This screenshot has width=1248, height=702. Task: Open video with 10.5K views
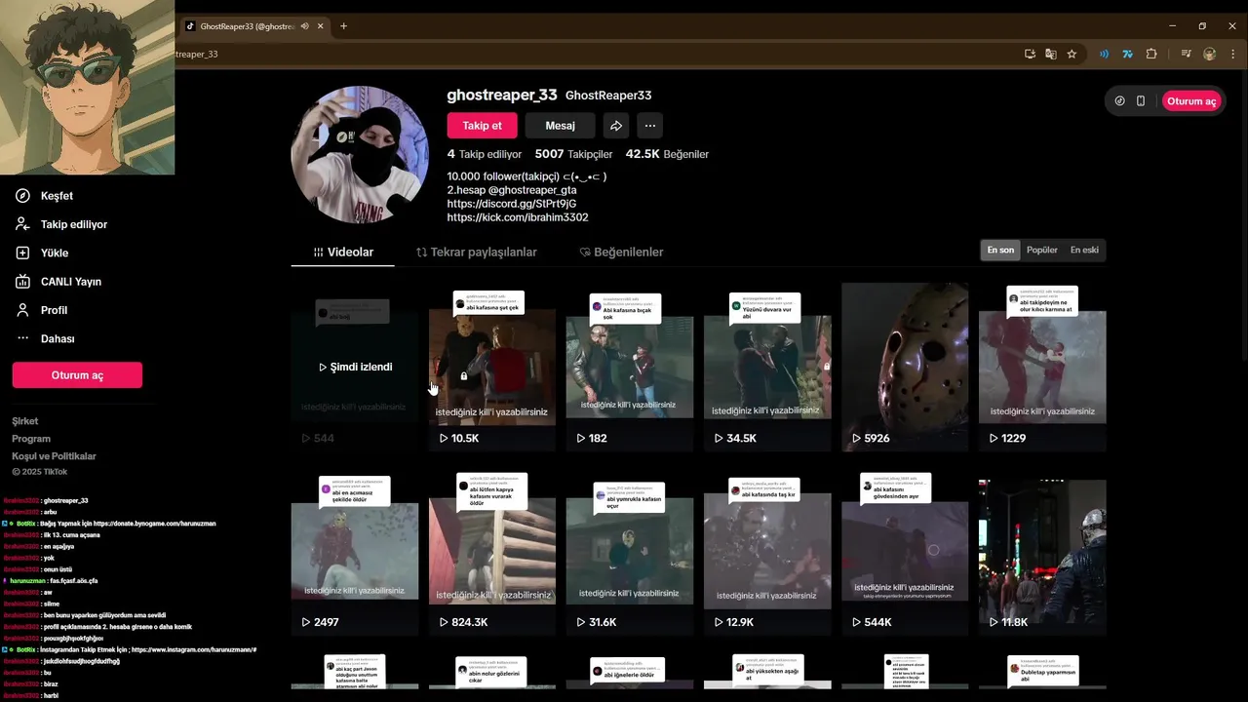pyautogui.click(x=492, y=367)
